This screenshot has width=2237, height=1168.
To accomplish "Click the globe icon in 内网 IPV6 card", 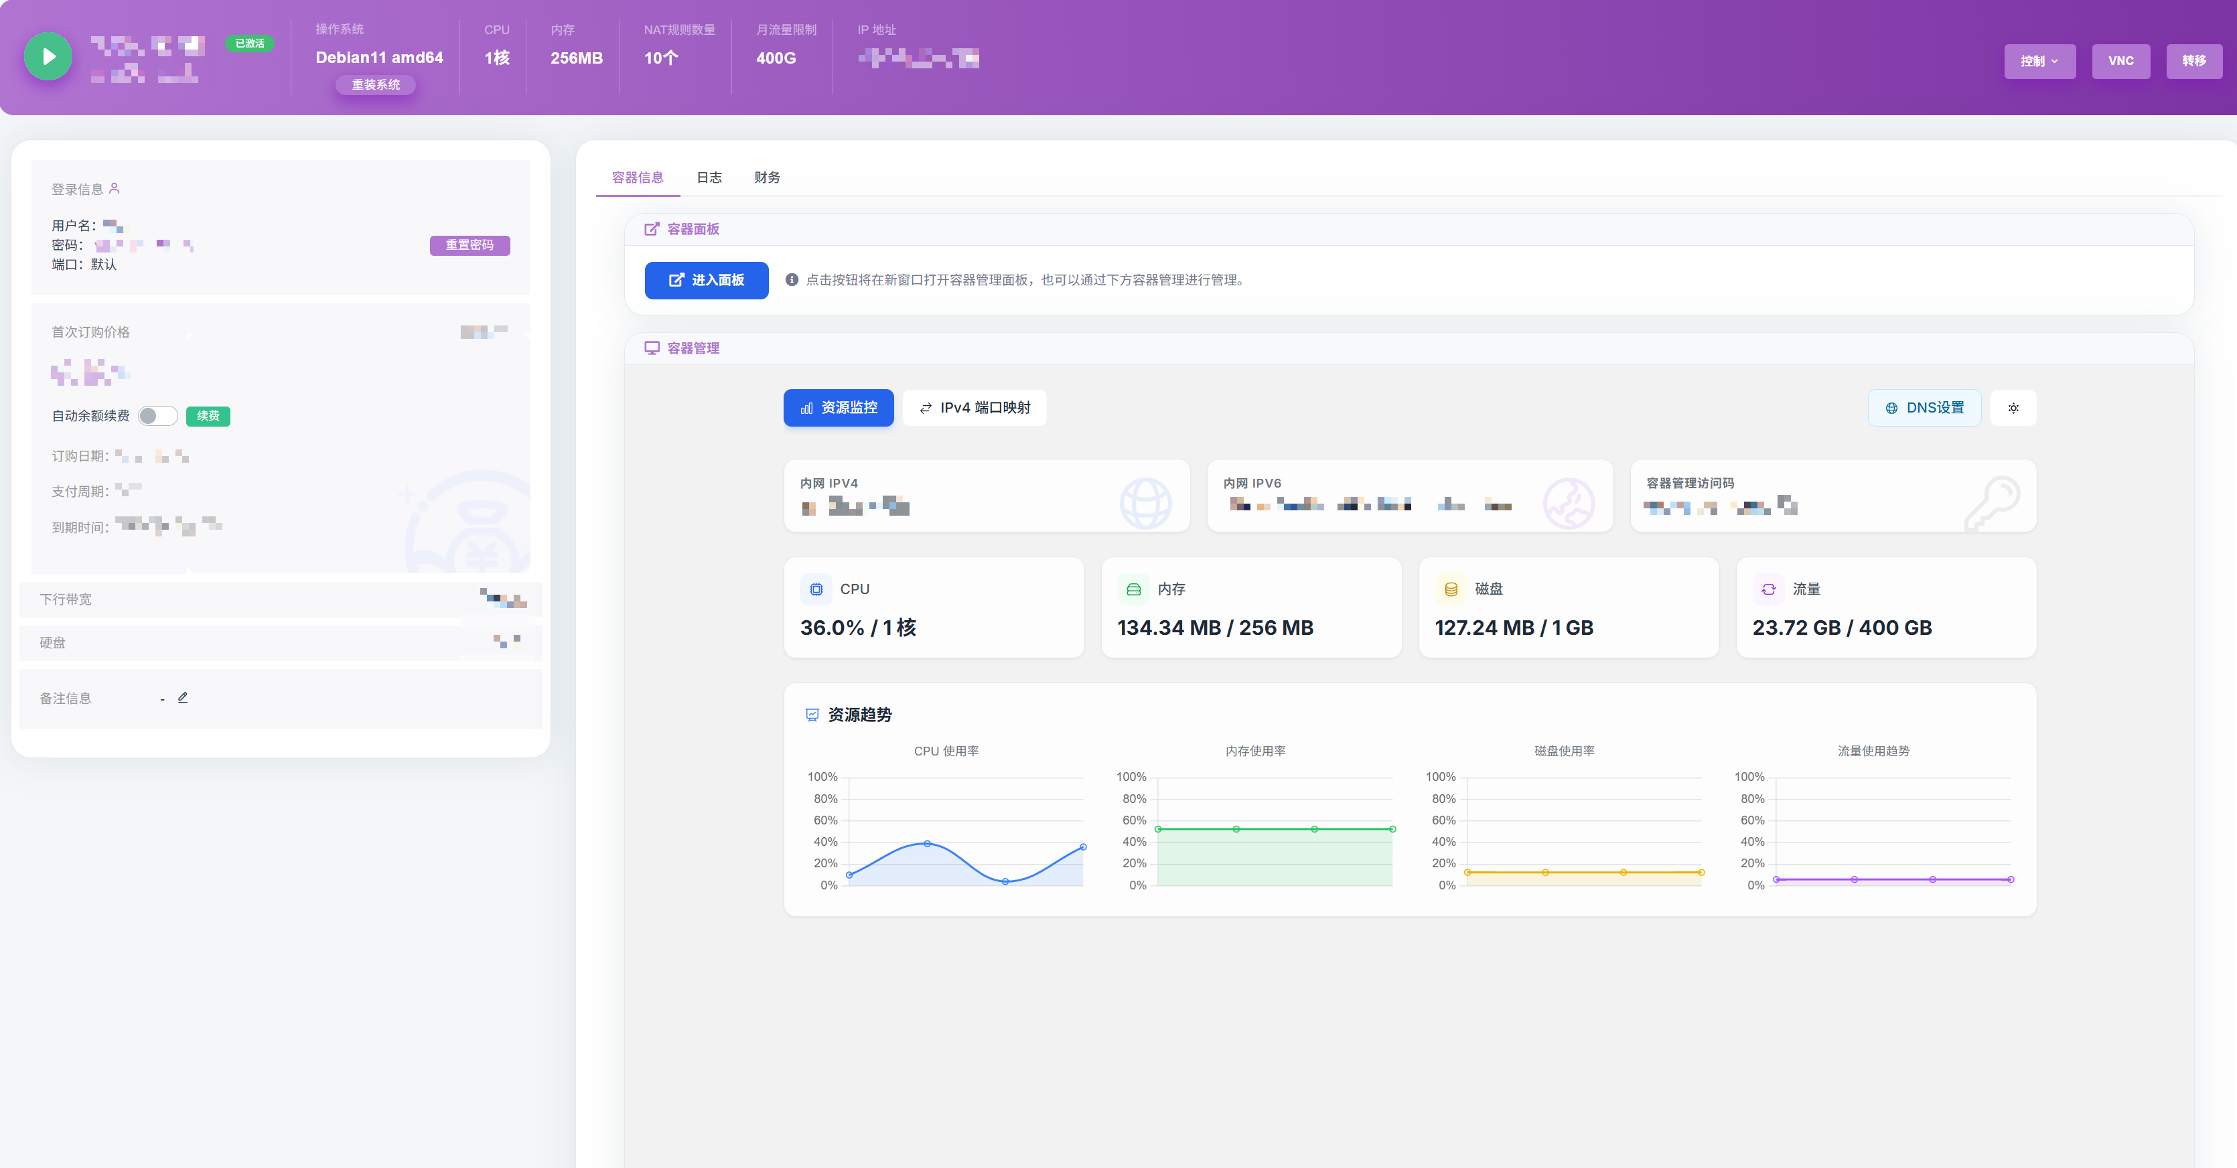I will coord(1569,504).
